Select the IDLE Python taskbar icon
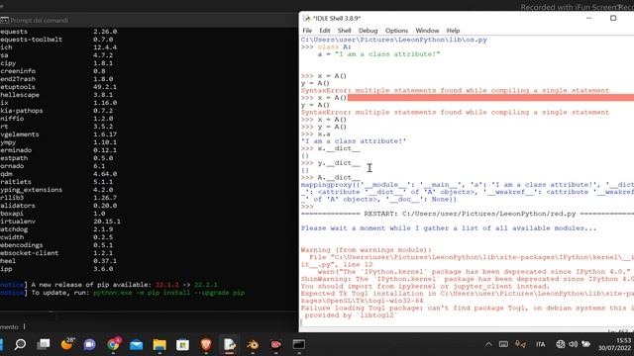The image size is (634, 356). pyautogui.click(x=229, y=344)
